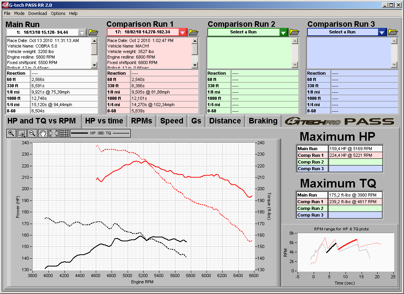Toggle the graph grid lines icon

click(64, 133)
